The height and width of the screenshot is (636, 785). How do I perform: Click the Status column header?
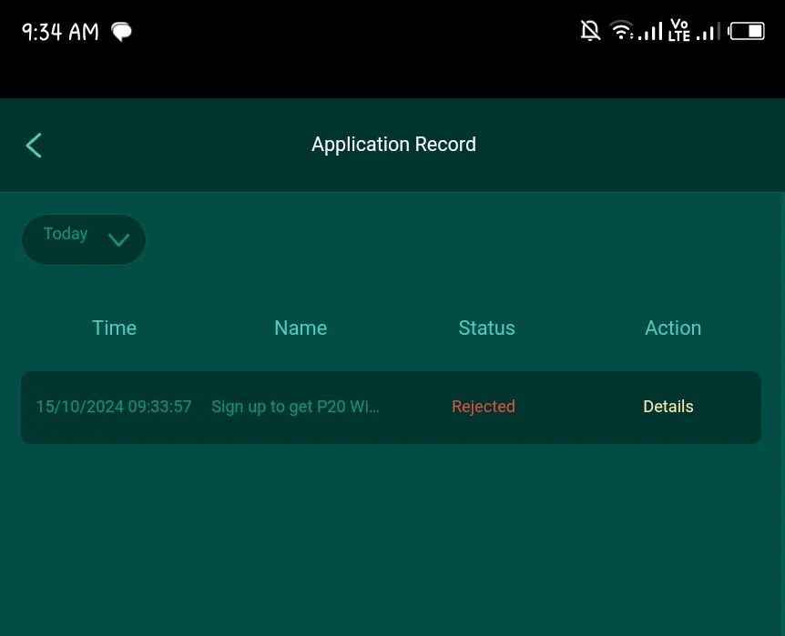[x=486, y=328]
